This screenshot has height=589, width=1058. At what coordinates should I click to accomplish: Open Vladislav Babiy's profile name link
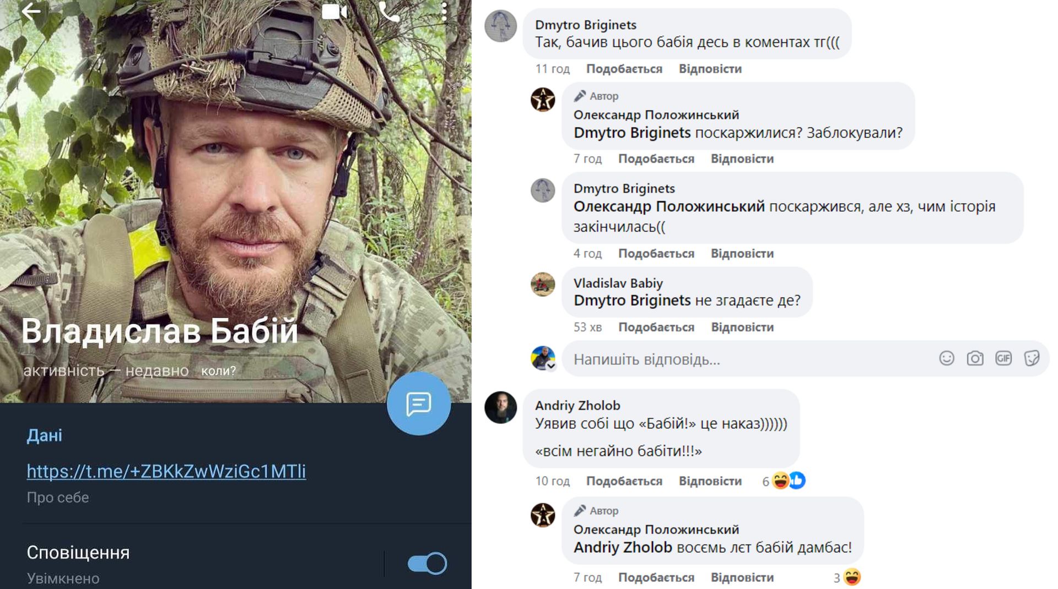(x=618, y=283)
